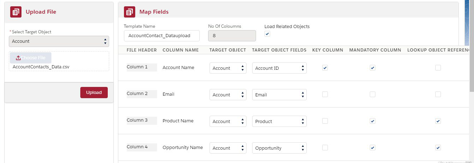Open the Product target object fields dropdown
474x163 pixels.
click(x=279, y=121)
